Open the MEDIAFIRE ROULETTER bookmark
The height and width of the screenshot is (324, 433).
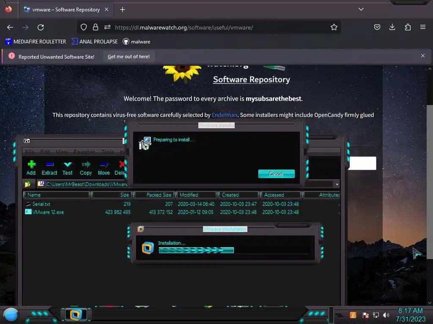click(36, 42)
